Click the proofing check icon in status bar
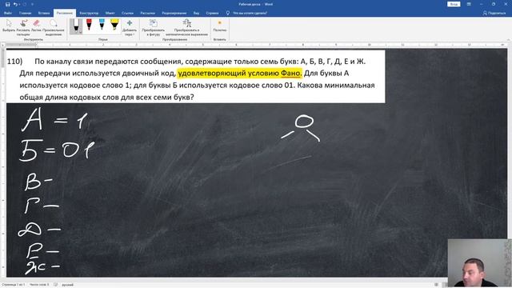Screen dimensions: 512x288 (55, 285)
